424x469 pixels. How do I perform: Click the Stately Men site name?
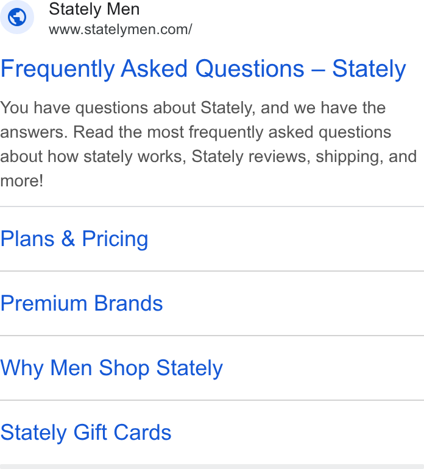tap(94, 9)
